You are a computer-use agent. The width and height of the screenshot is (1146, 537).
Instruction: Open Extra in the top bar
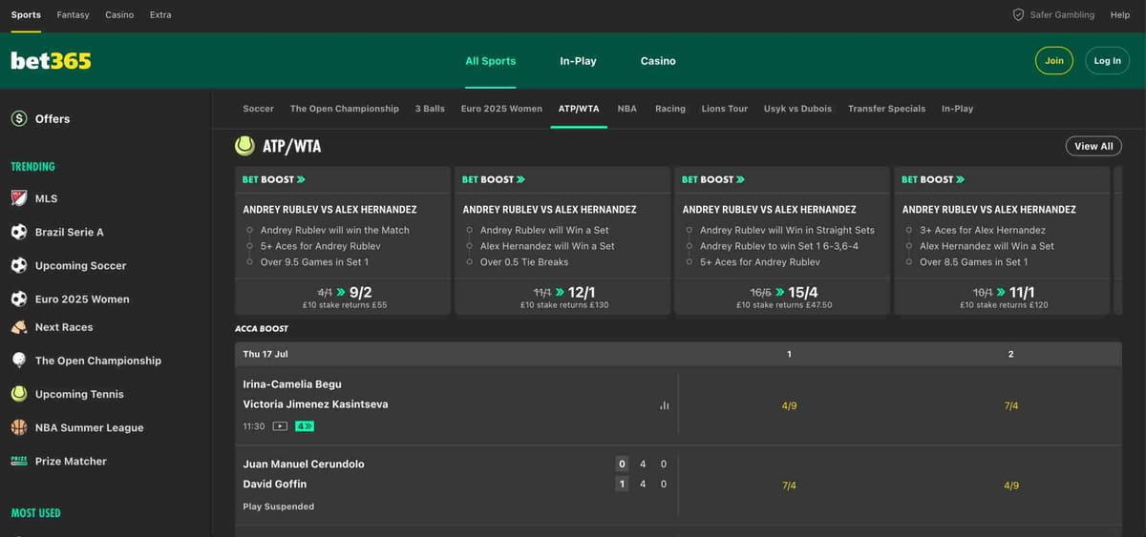(160, 15)
